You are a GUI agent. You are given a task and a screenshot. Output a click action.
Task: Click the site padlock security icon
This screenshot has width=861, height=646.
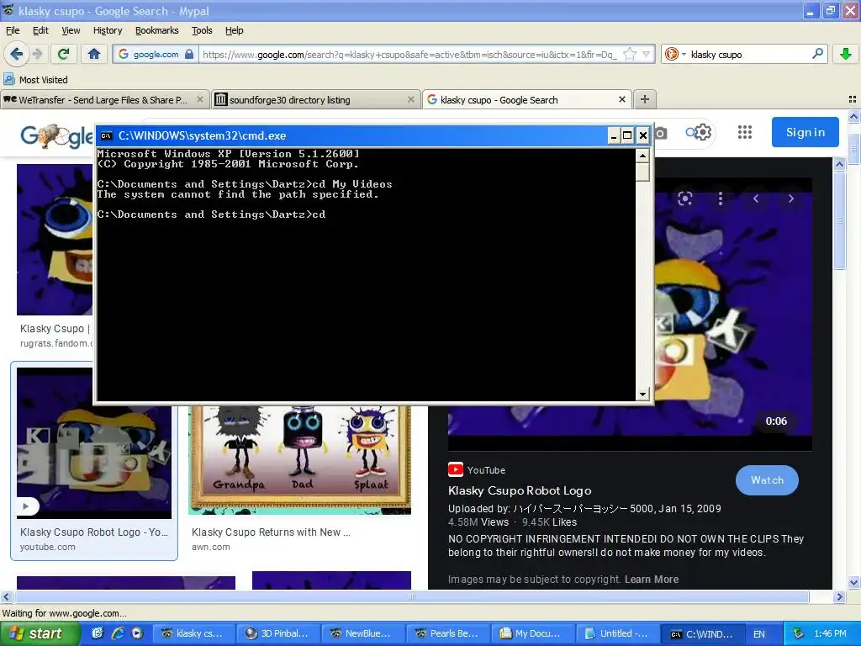(x=189, y=54)
